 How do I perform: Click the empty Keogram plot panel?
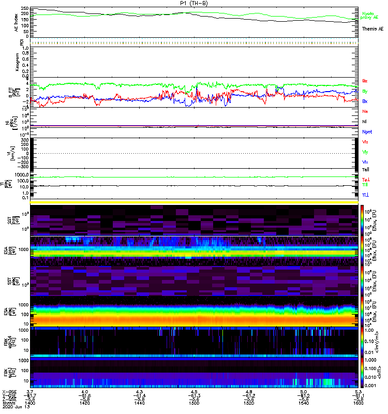pyautogui.click(x=194, y=62)
